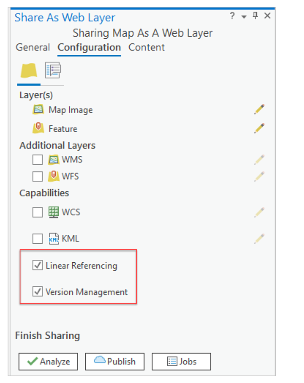
Task: Click the pencil icon beside WCS
Action: click(x=259, y=212)
